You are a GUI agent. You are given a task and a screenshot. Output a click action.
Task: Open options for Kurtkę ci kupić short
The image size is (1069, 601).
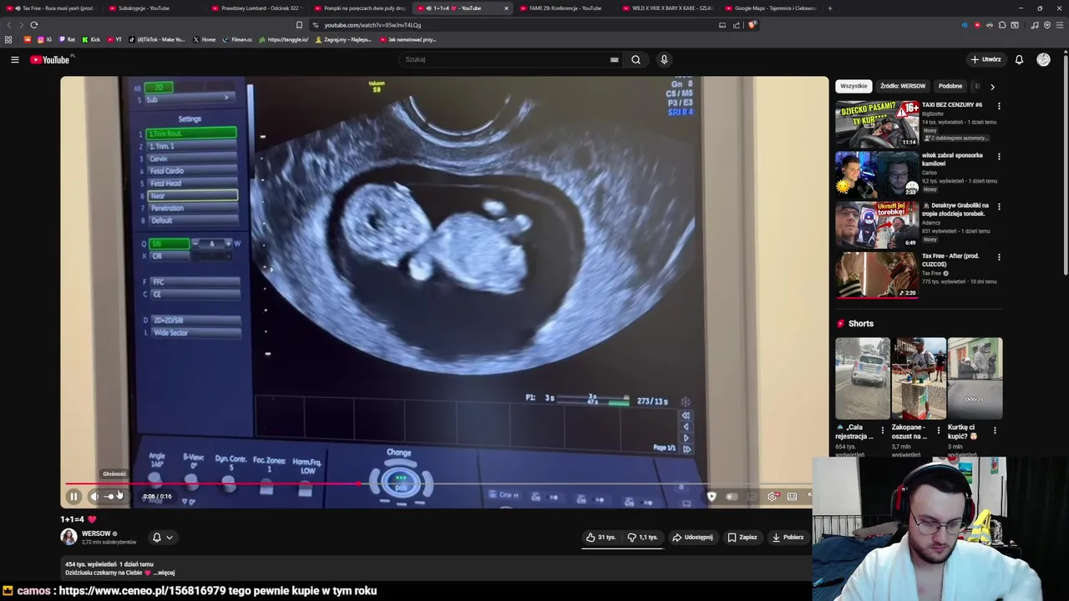pos(994,431)
